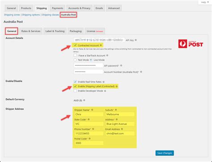This screenshot has height=162, width=212.
Task: Select the Test Mode radio button
Action: click(x=75, y=60)
